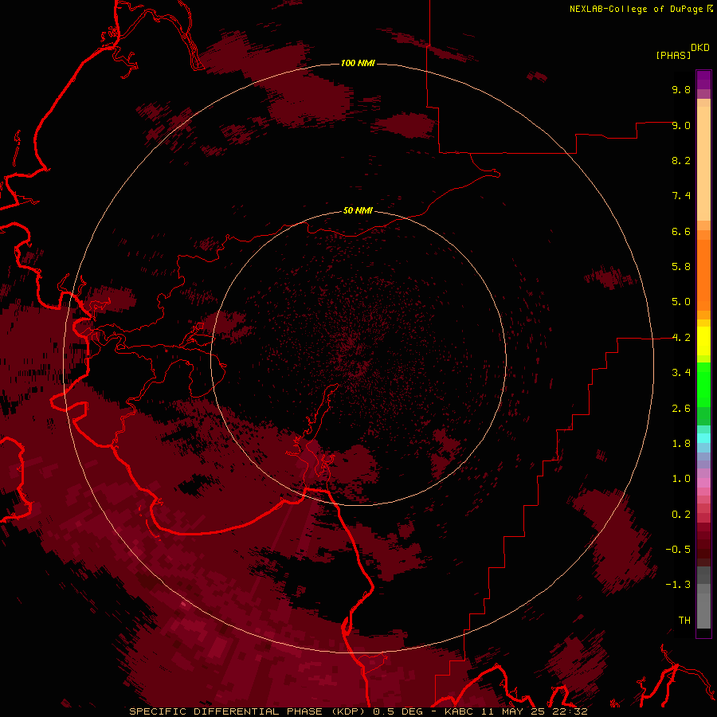Click the 0.5 DEG elevation angle text
717x717 pixels.
398,711
